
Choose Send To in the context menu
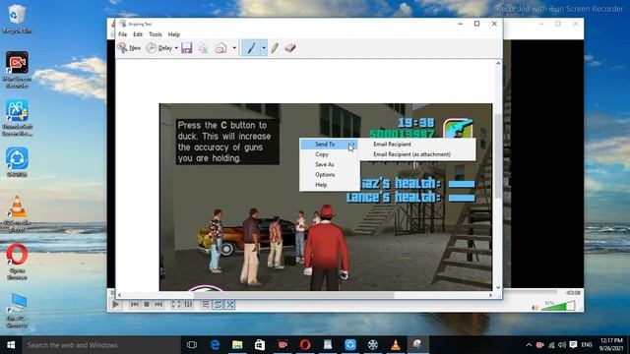pos(330,145)
